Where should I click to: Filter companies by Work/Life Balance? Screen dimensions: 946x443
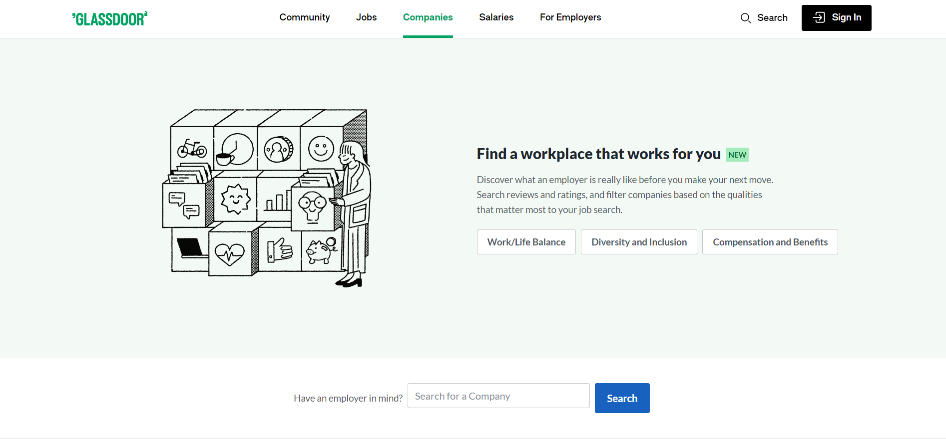coord(526,242)
